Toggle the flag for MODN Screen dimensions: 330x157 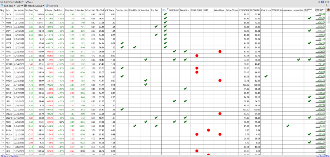tap(2, 64)
